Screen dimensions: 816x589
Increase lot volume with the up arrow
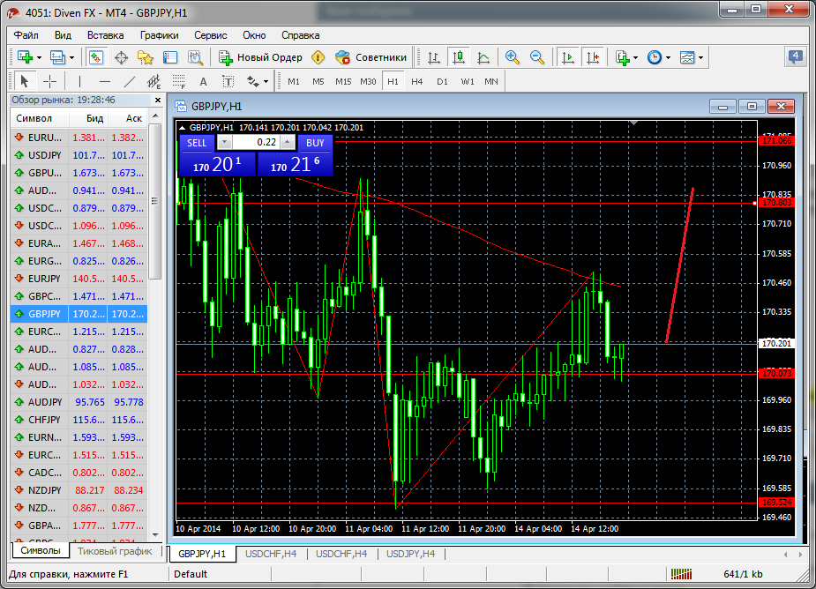288,142
